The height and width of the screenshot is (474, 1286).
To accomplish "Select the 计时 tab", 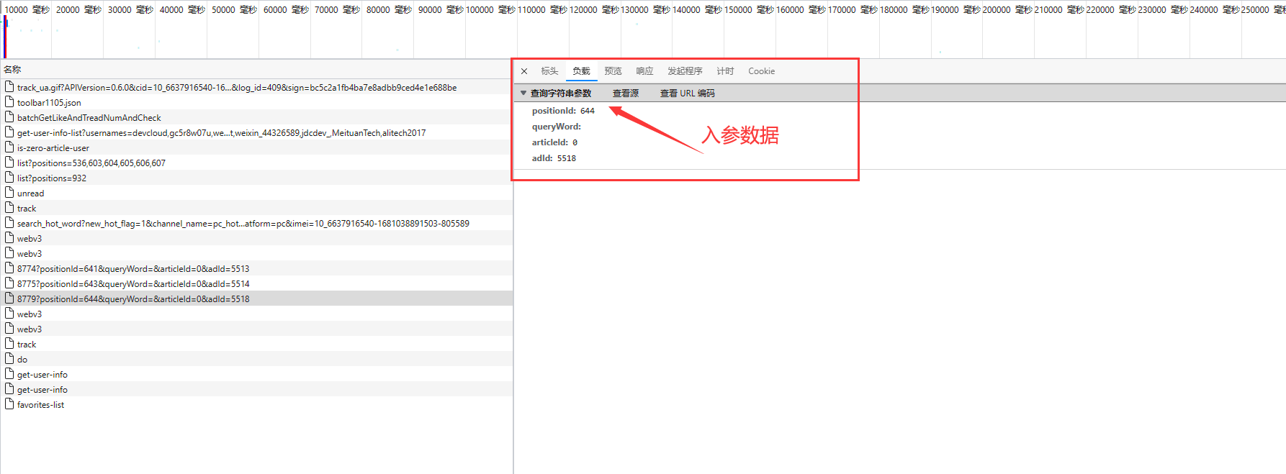I will click(x=725, y=71).
